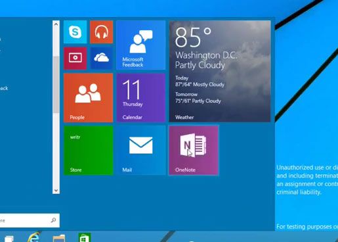Image resolution: width=338 pixels, height=242 pixels.
Task: Open the Music headphones tile
Action: 102,32
